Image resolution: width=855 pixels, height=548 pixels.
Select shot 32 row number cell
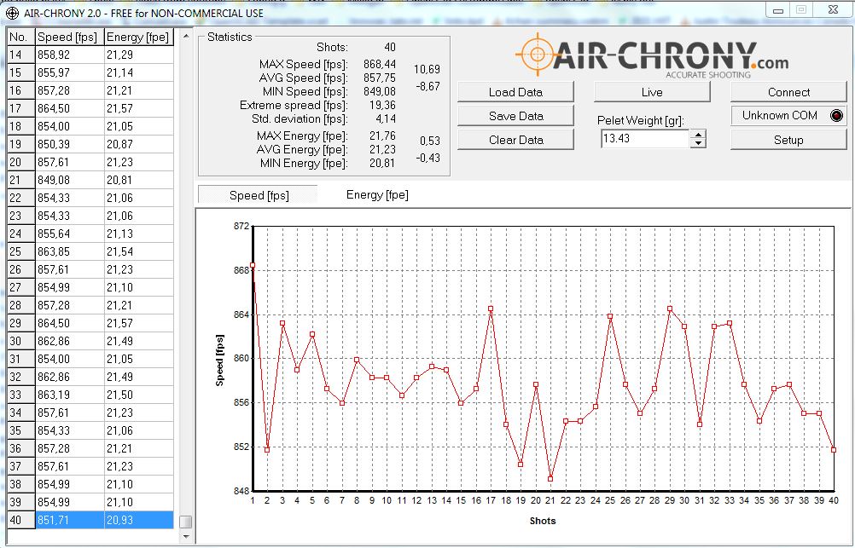click(x=20, y=377)
